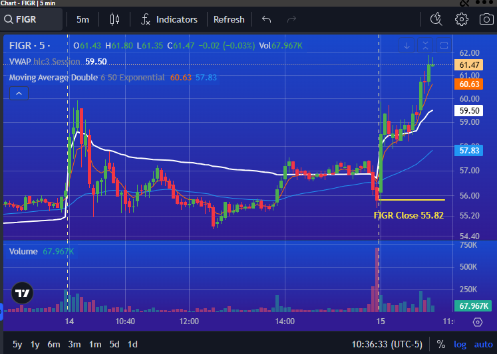
Task: Toggle auto scale mode
Action: (484, 344)
